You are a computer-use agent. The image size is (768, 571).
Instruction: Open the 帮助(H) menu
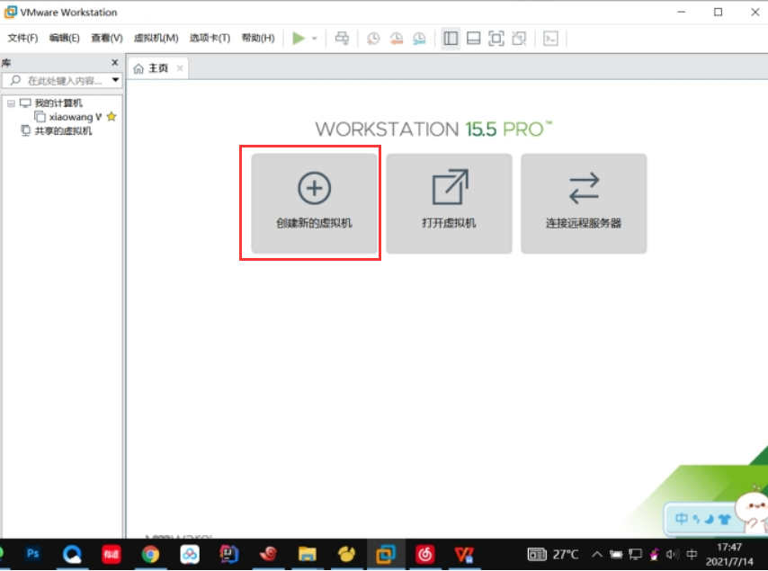(x=258, y=38)
